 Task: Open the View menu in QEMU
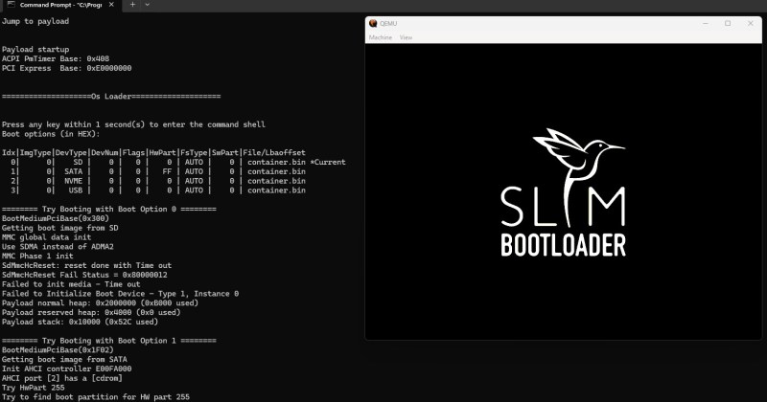pyautogui.click(x=406, y=37)
